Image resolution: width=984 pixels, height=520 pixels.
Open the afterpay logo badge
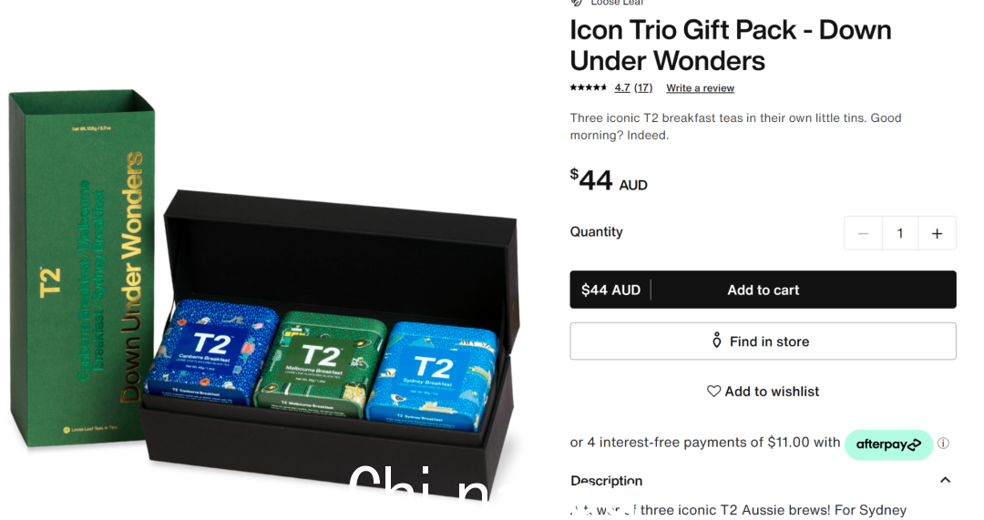pyautogui.click(x=888, y=444)
